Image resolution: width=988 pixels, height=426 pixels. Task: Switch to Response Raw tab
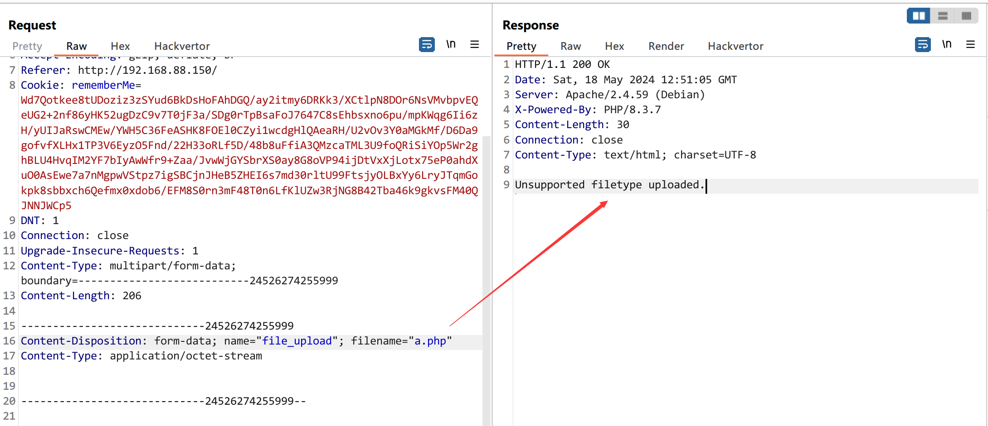[570, 46]
